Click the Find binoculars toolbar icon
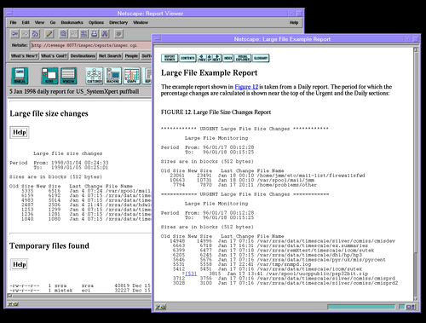 click(x=105, y=34)
